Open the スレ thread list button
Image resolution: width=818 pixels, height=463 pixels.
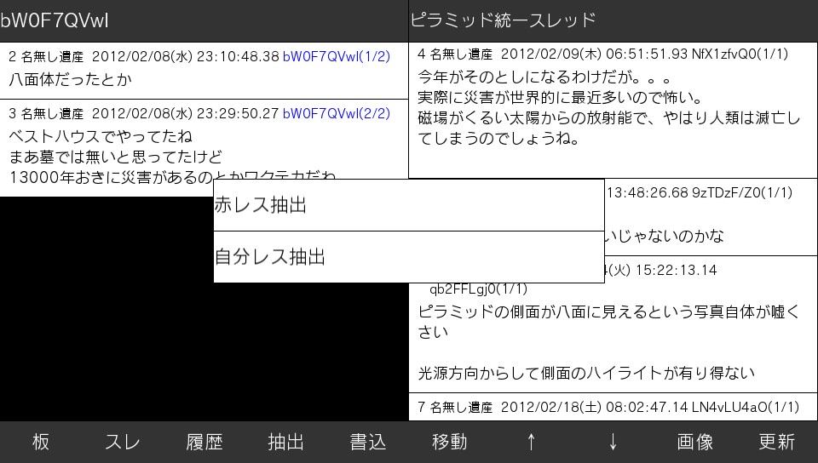tap(123, 442)
